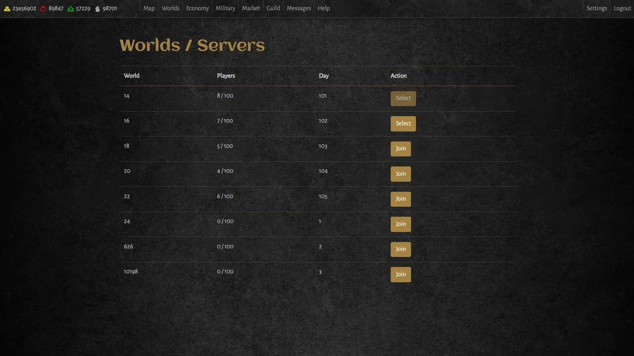Click the stone amount 98701
The height and width of the screenshot is (356, 634).
pyautogui.click(x=110, y=8)
